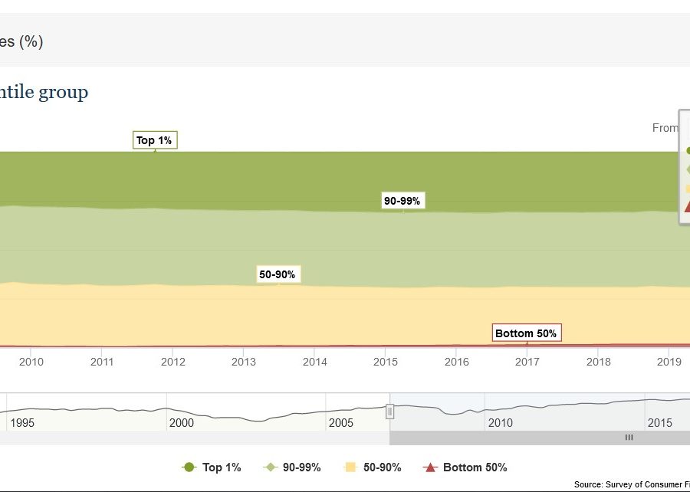Click the yellow square 50-90% legend marker
Screen dimensions: 690x492
(350, 467)
